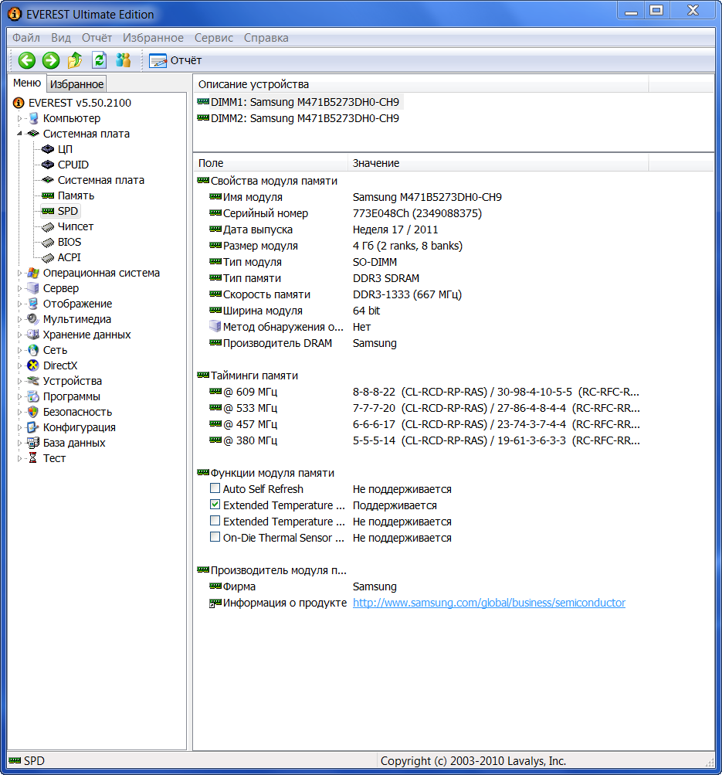The width and height of the screenshot is (722, 775).
Task: Click the Поле column header
Action: 270,163
